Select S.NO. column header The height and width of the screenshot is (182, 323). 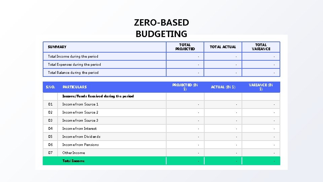(x=50, y=87)
